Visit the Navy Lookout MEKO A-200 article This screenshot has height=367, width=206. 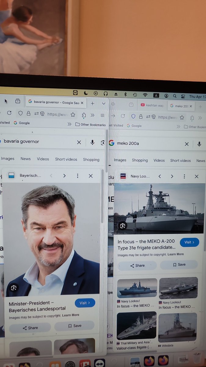coord(190,242)
